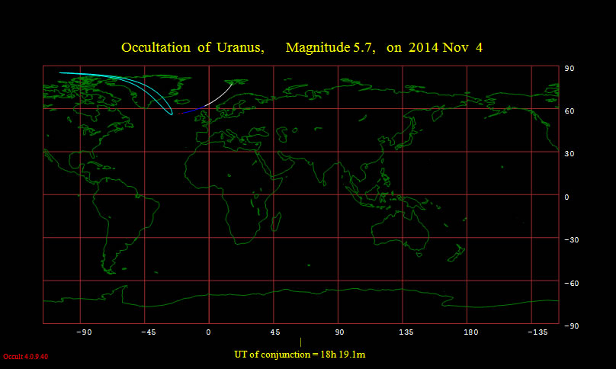Click longitude label '135' on bottom axis
The height and width of the screenshot is (369, 616).
tap(406, 332)
